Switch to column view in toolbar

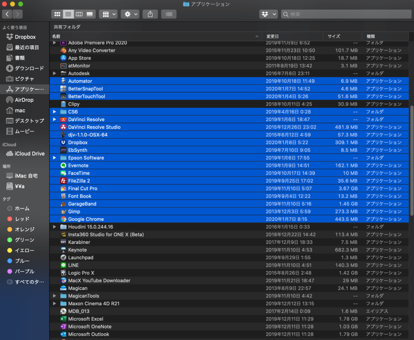(79, 14)
